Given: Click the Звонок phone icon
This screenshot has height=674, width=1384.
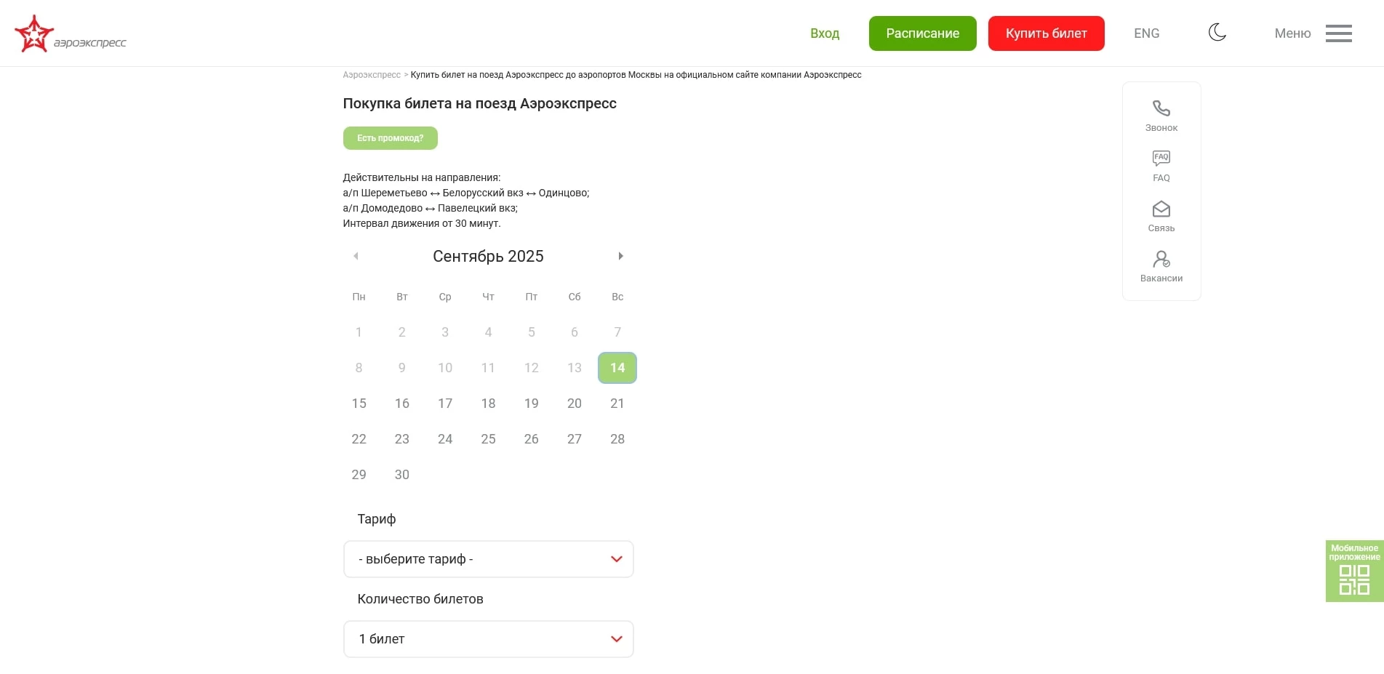Looking at the screenshot, I should tap(1161, 109).
